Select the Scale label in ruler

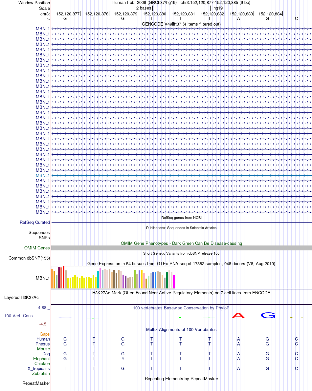(x=44, y=8)
